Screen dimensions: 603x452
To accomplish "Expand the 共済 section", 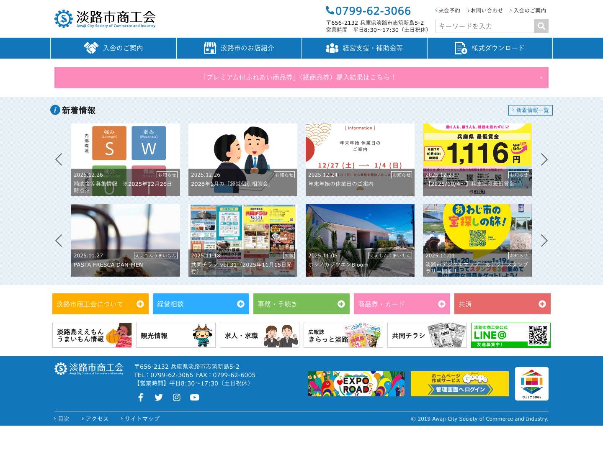I will pyautogui.click(x=502, y=304).
